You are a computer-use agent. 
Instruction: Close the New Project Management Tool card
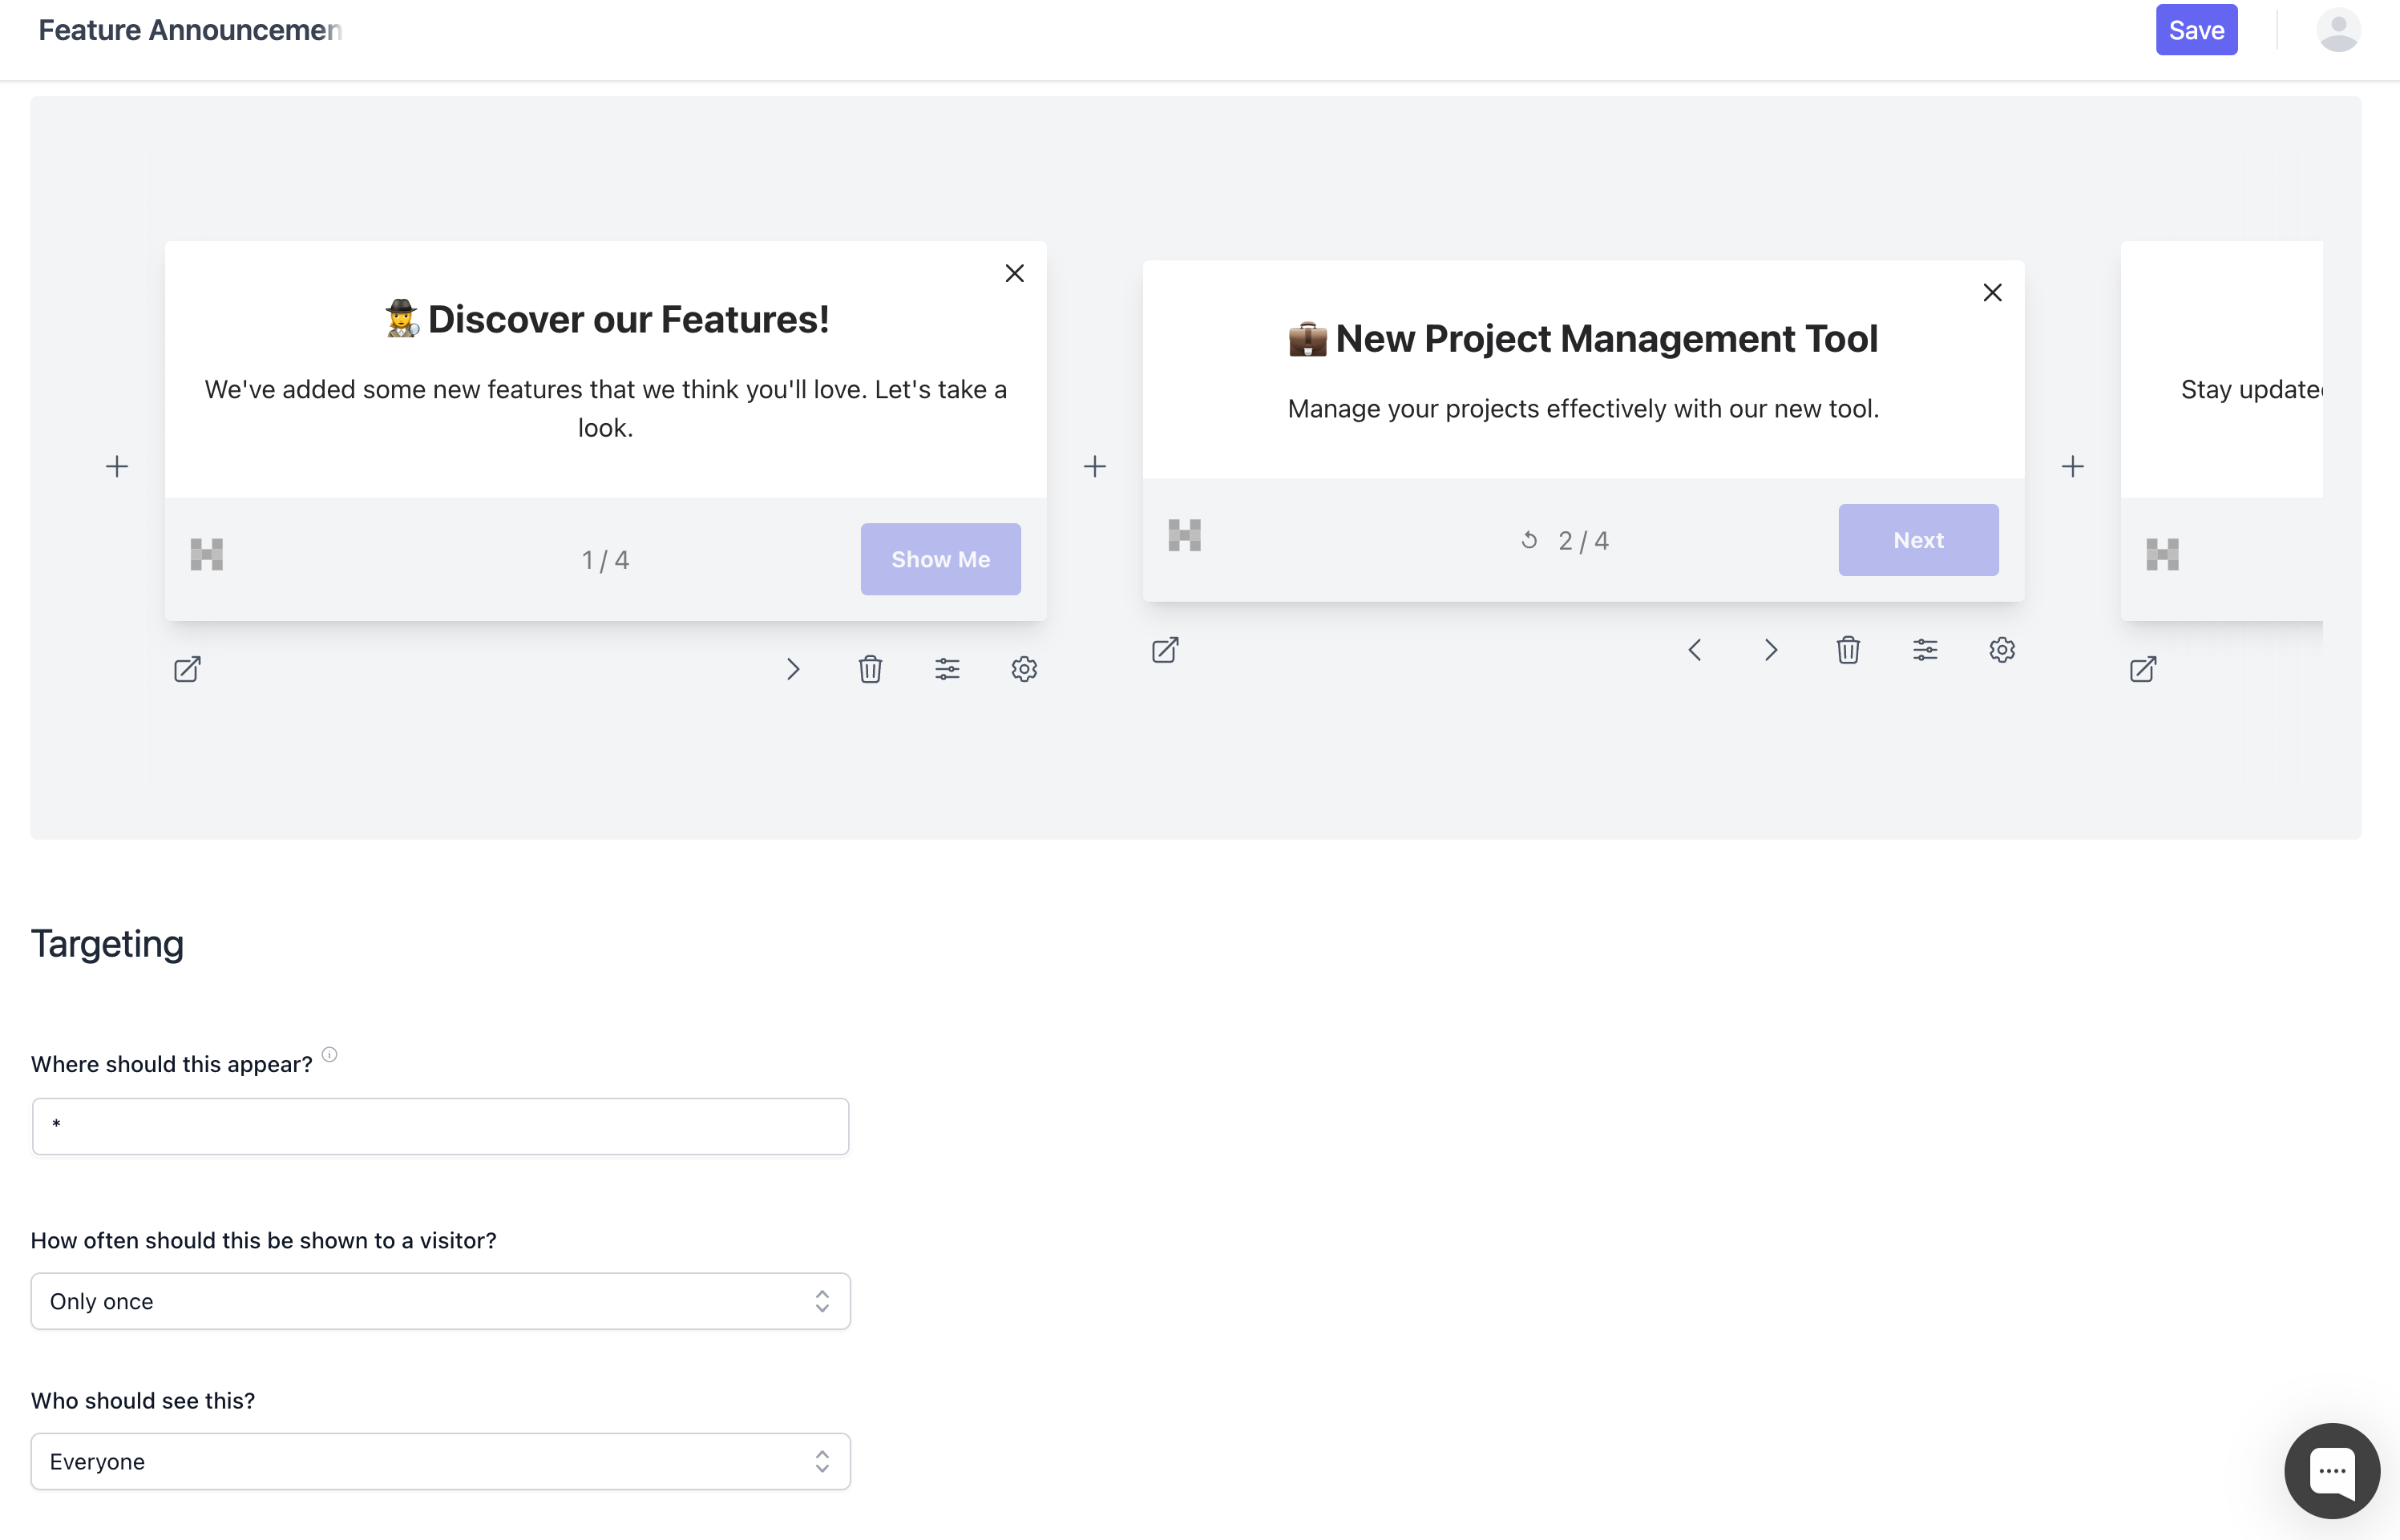[1992, 292]
